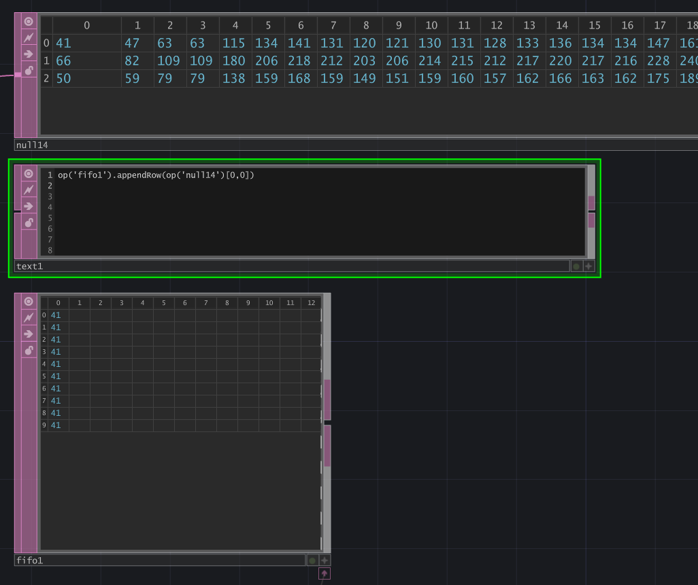This screenshot has height=585, width=698.
Task: Select column 10 header in null14 table
Action: coord(431,25)
